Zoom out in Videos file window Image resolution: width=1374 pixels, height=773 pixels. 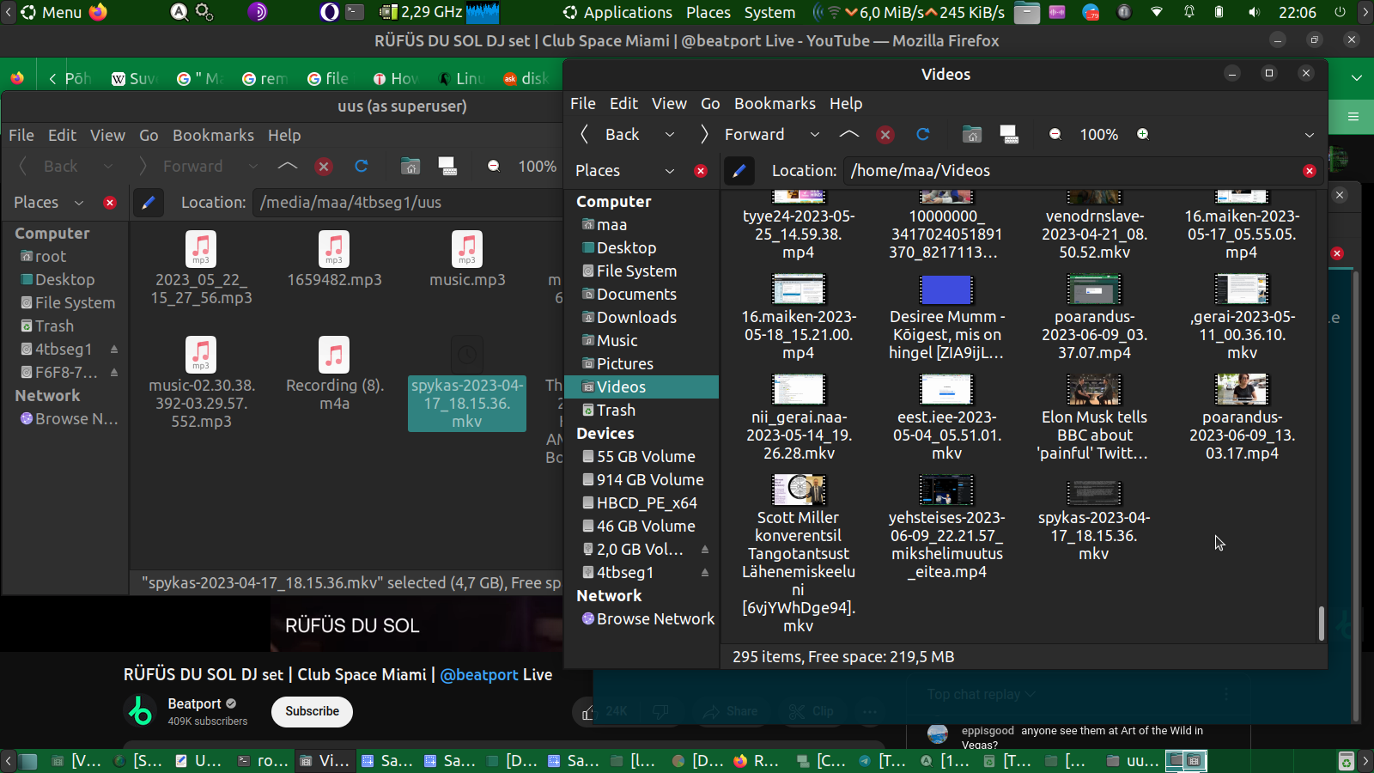[1055, 134]
